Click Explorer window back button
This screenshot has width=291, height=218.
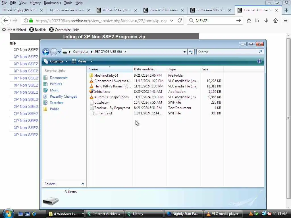click(x=46, y=52)
